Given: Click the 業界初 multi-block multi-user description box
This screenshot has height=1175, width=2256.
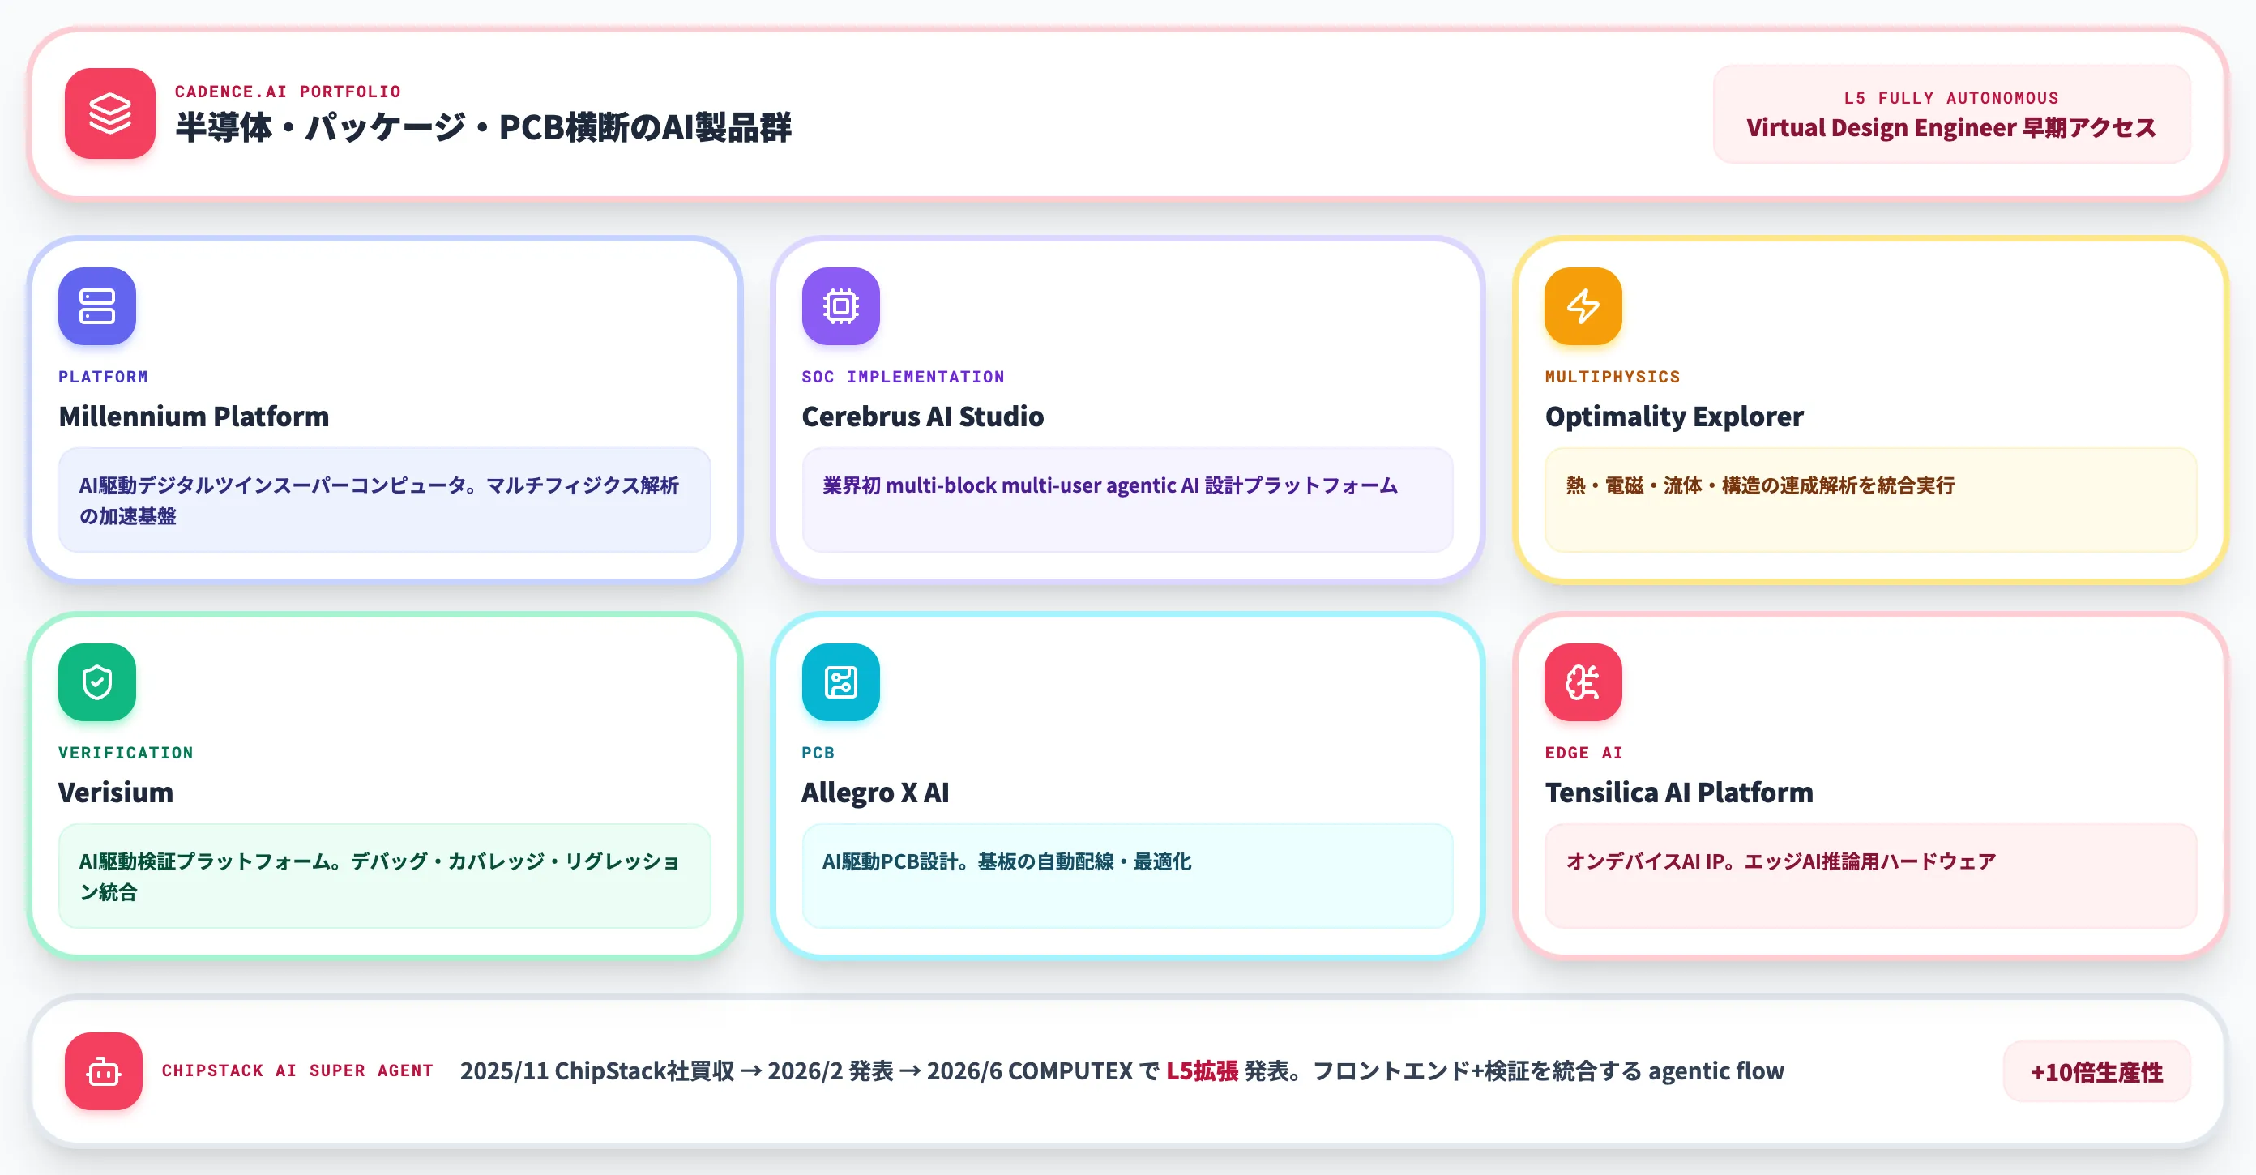Looking at the screenshot, I should tap(1127, 500).
